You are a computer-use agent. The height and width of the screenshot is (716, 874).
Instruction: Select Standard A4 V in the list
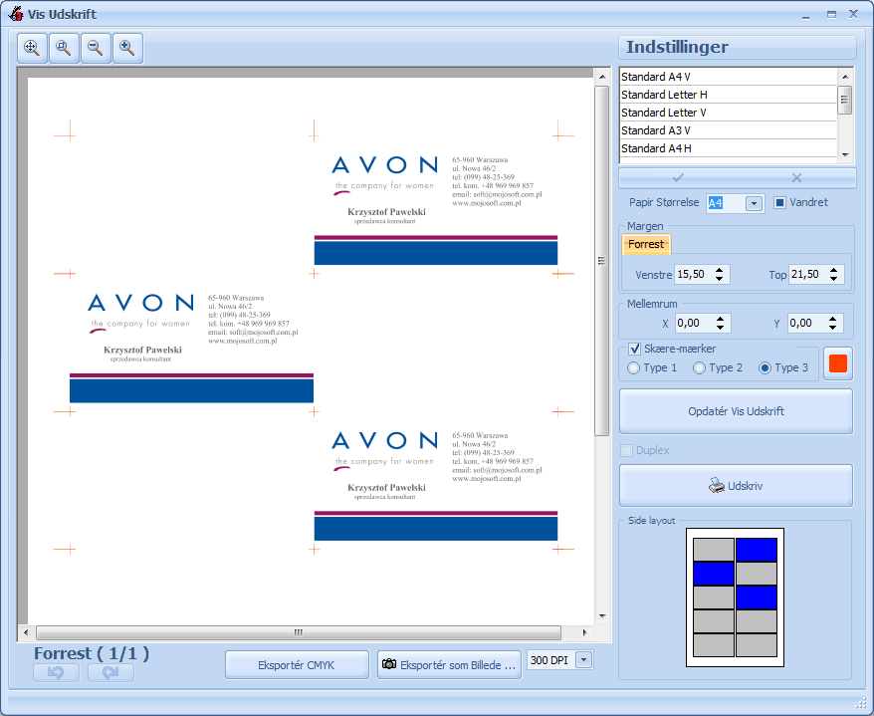point(728,77)
